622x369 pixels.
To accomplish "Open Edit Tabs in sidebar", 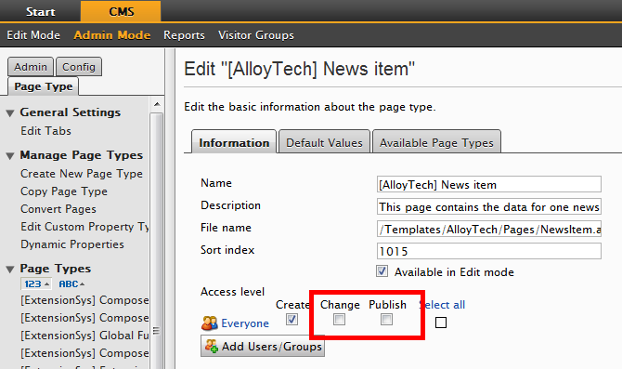I will click(x=46, y=131).
